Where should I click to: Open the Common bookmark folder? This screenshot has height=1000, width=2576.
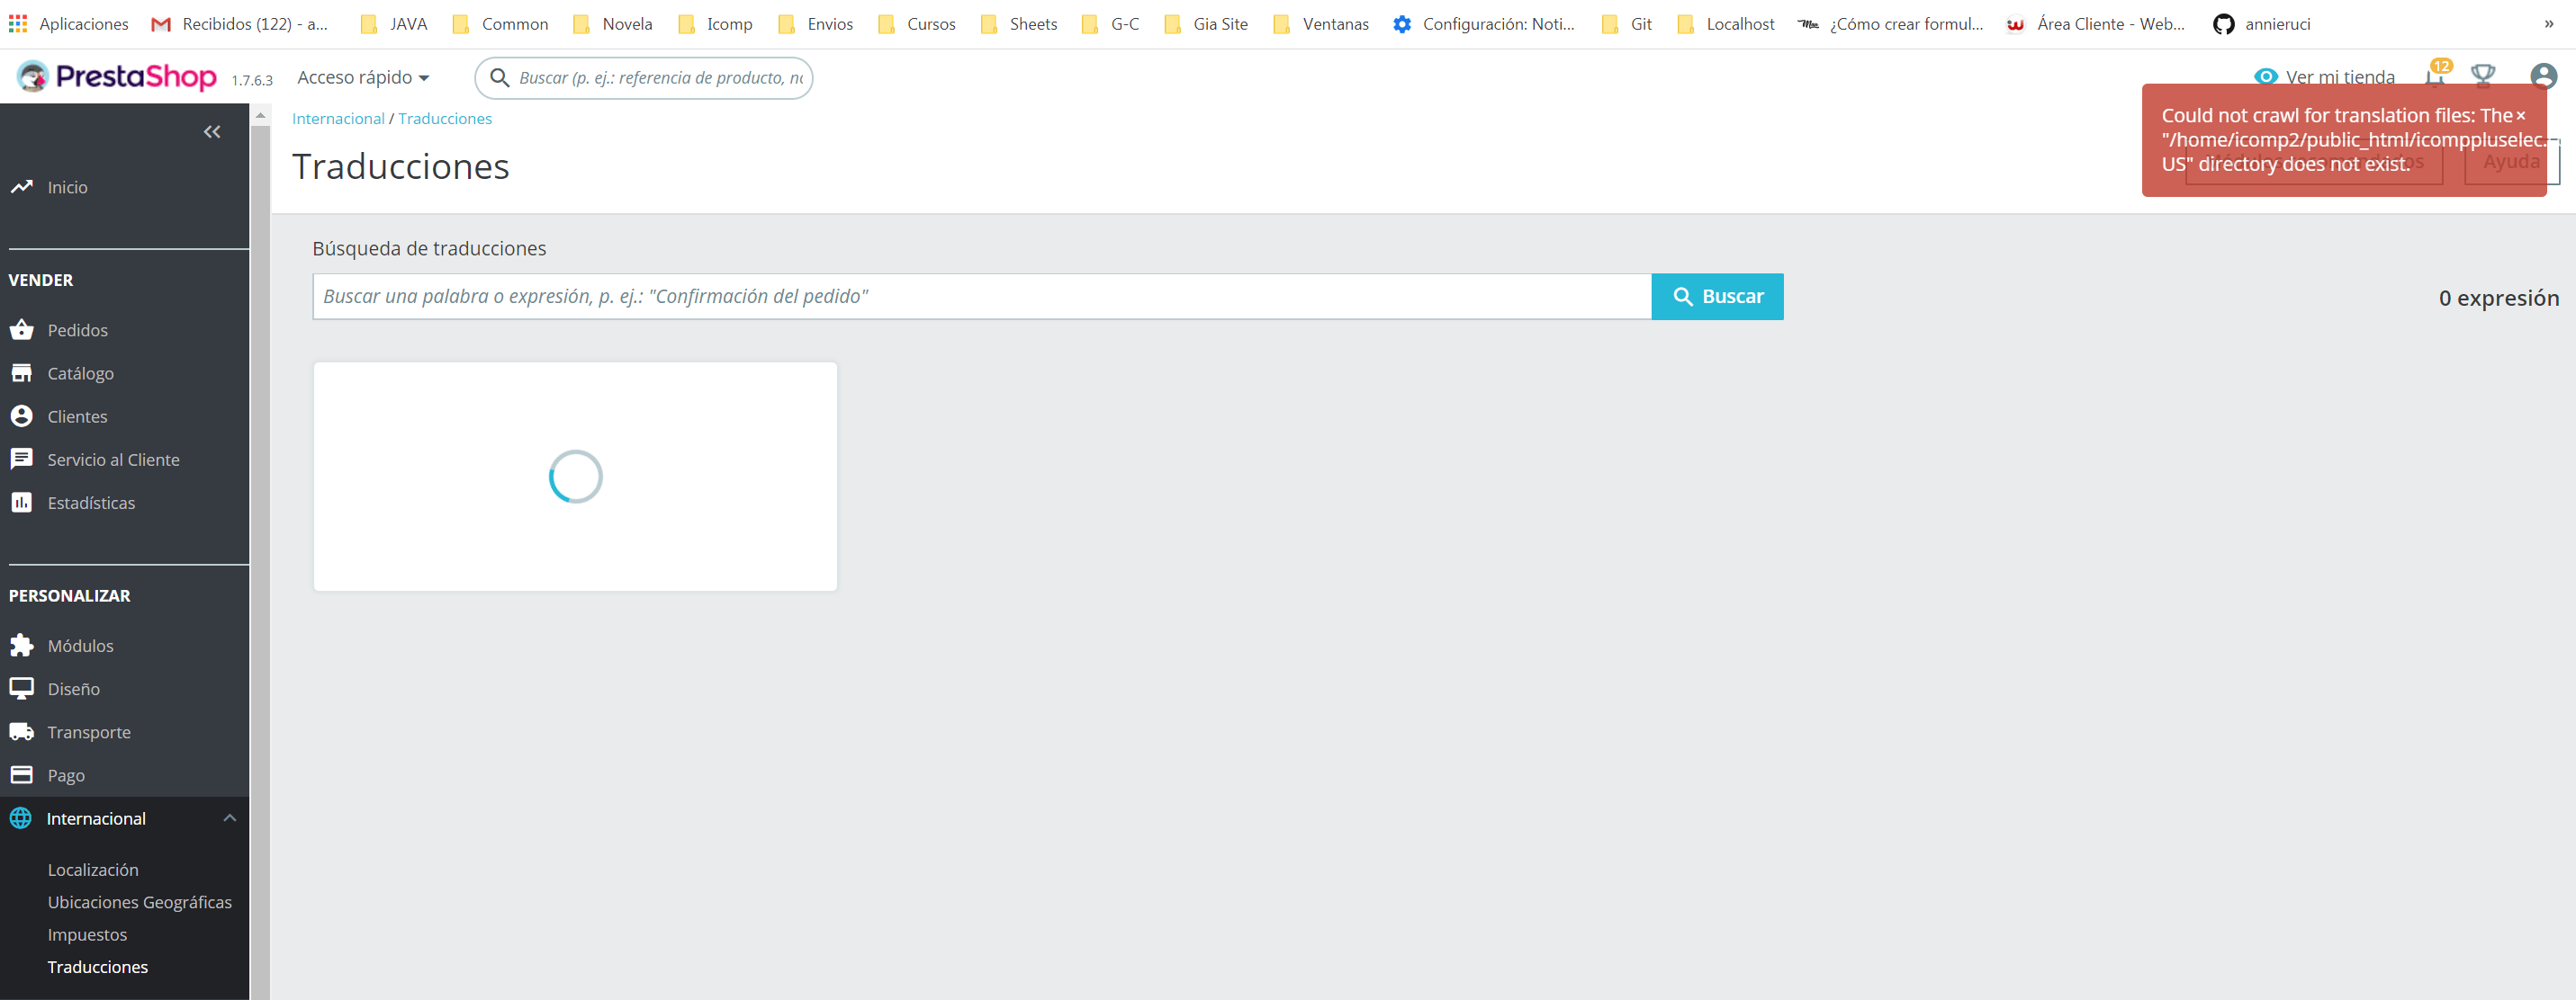pyautogui.click(x=500, y=23)
